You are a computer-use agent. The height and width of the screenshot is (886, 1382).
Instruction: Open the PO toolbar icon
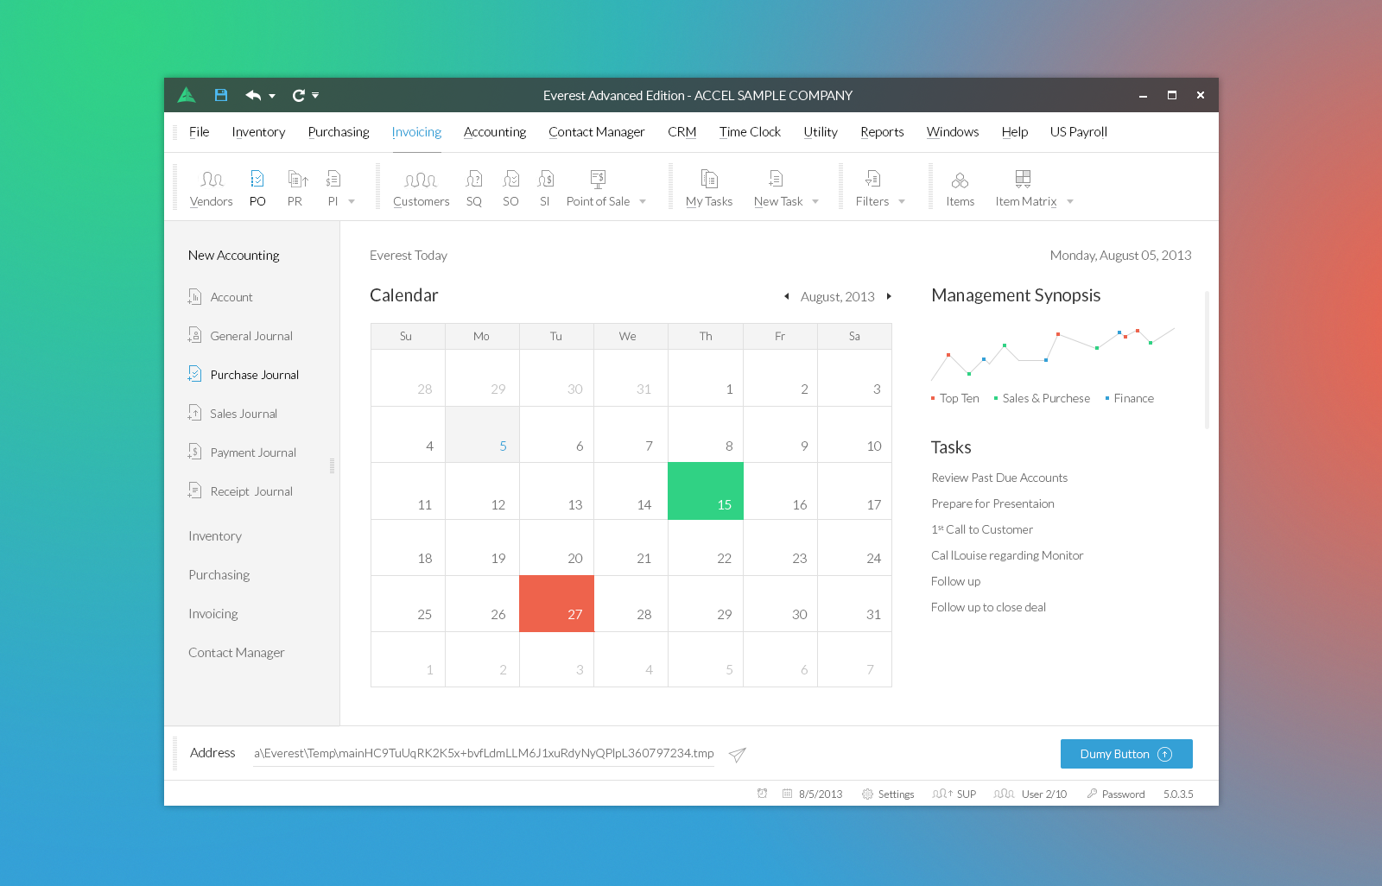click(257, 189)
